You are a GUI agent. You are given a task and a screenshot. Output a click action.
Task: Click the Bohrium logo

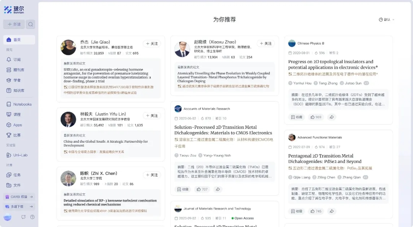[14, 10]
